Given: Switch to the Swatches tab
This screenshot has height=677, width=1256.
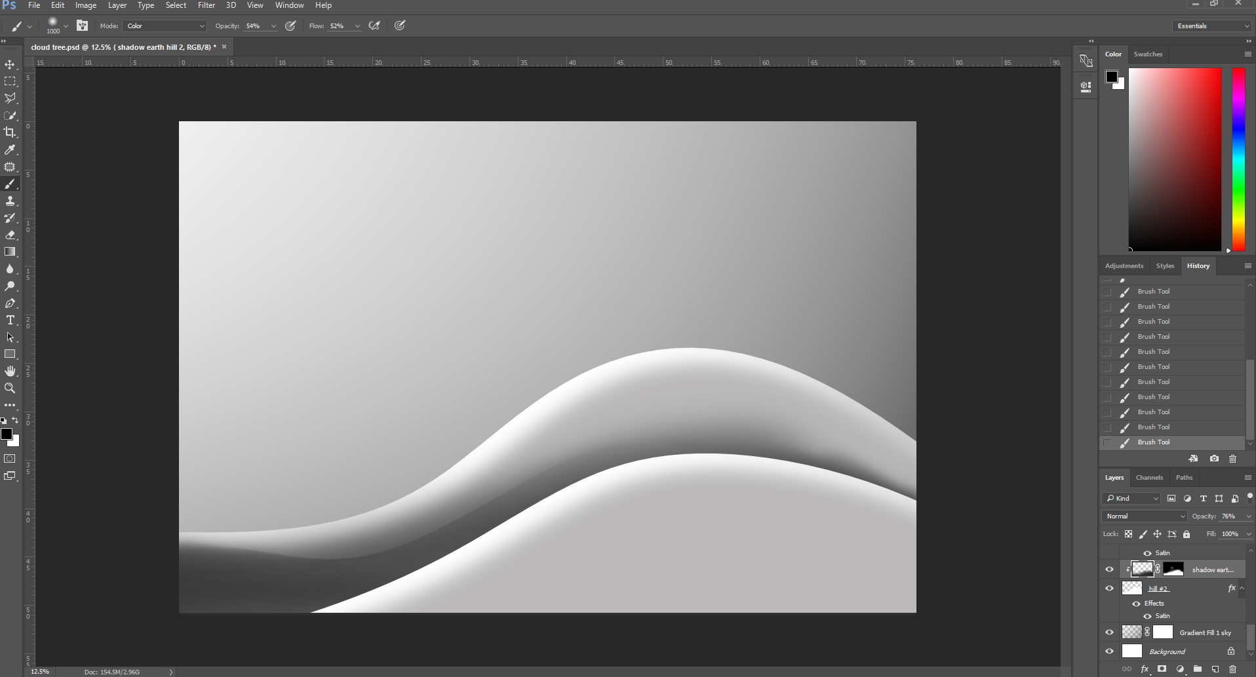Looking at the screenshot, I should point(1148,54).
